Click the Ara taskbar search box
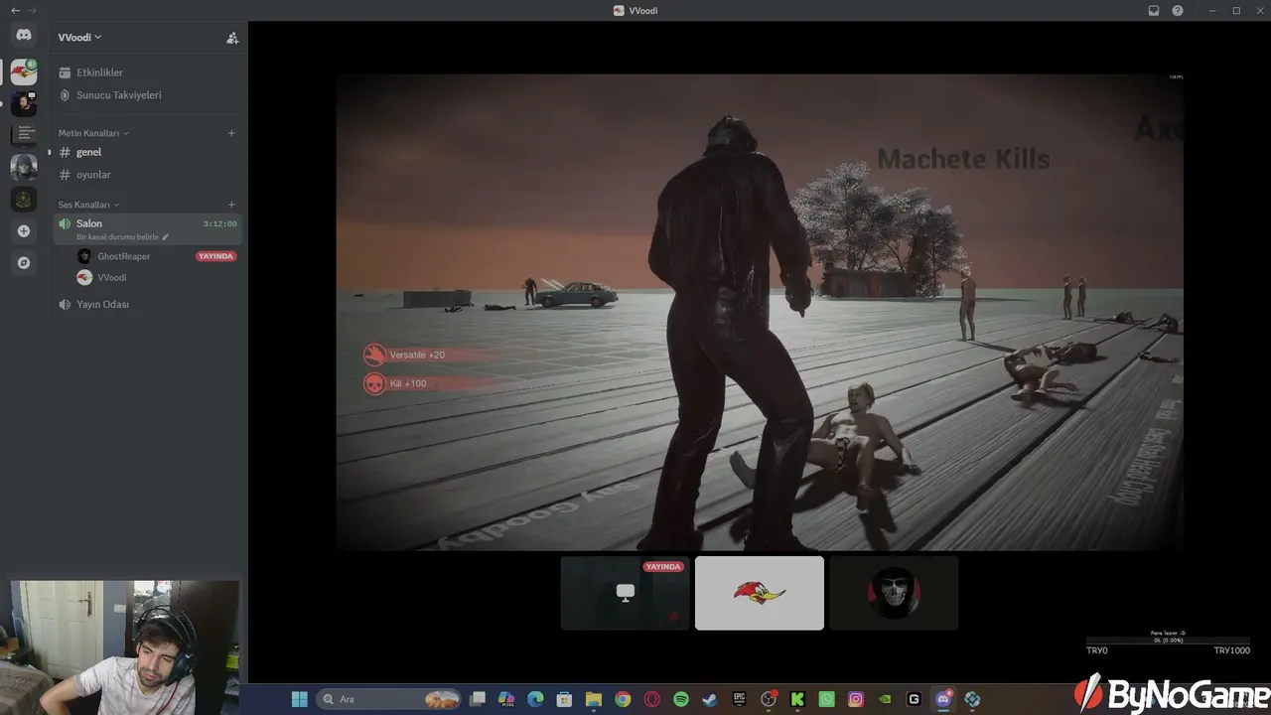Image resolution: width=1271 pixels, height=715 pixels. pyautogui.click(x=389, y=699)
